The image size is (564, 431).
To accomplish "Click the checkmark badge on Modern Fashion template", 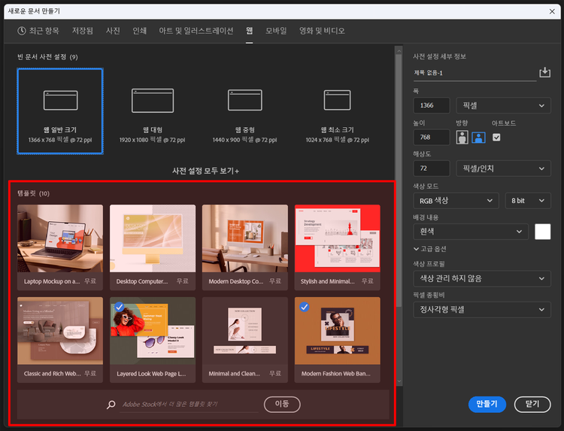I will pos(305,307).
